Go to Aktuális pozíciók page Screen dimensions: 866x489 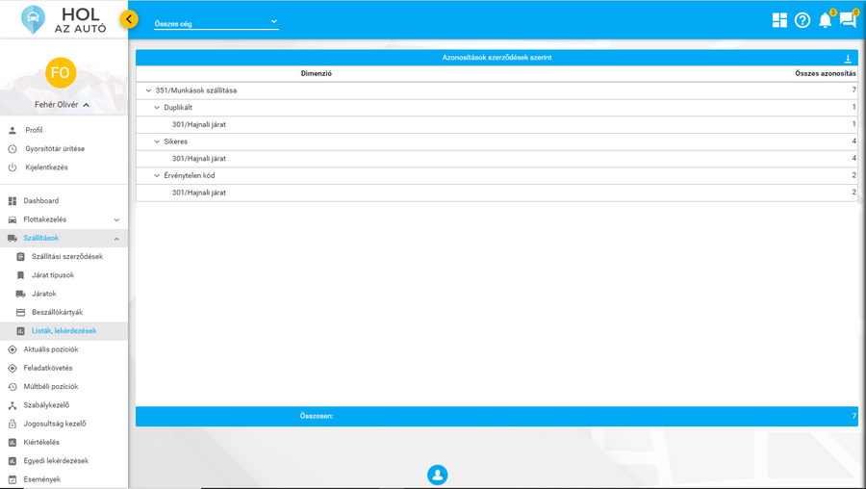(50, 349)
